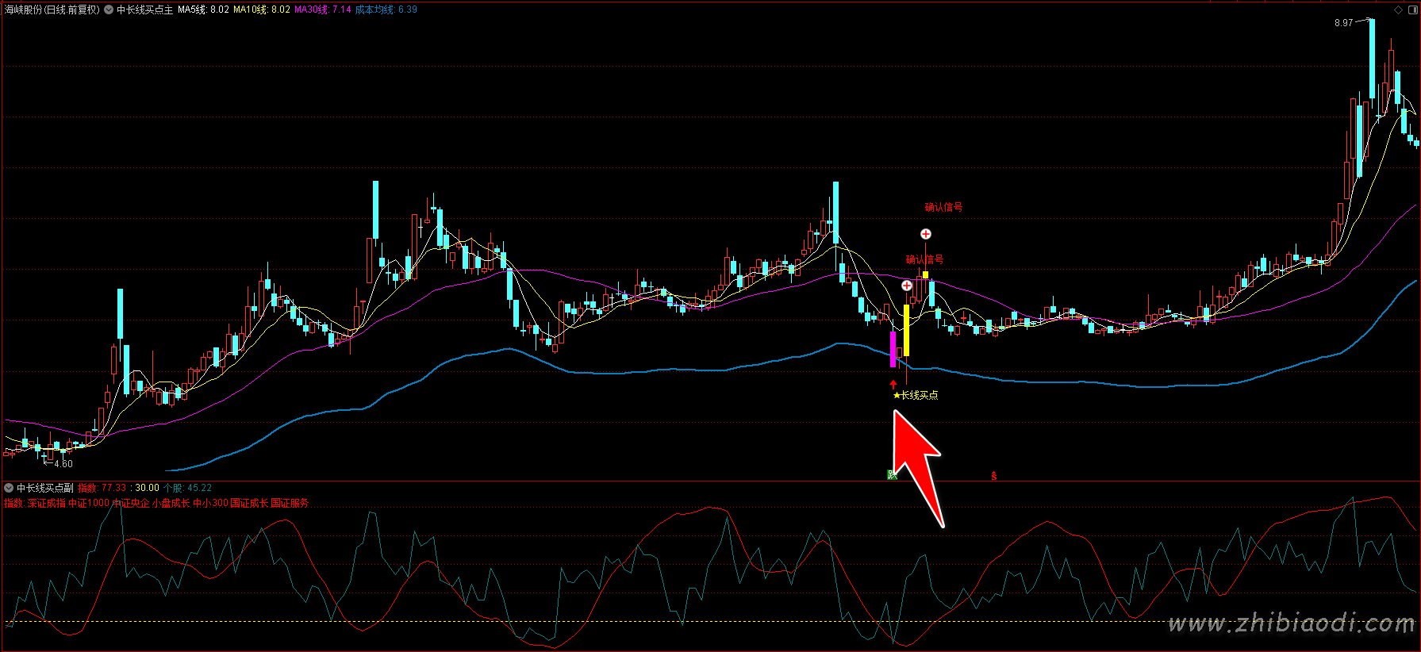
Task: Click the ★长线买点 signal label
Action: pyautogui.click(x=916, y=395)
